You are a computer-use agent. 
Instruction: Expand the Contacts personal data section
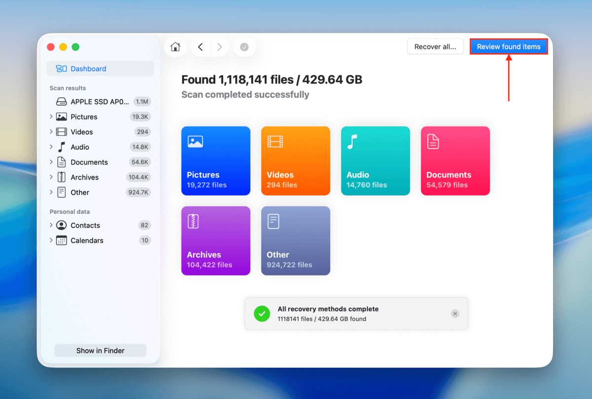pyautogui.click(x=51, y=225)
